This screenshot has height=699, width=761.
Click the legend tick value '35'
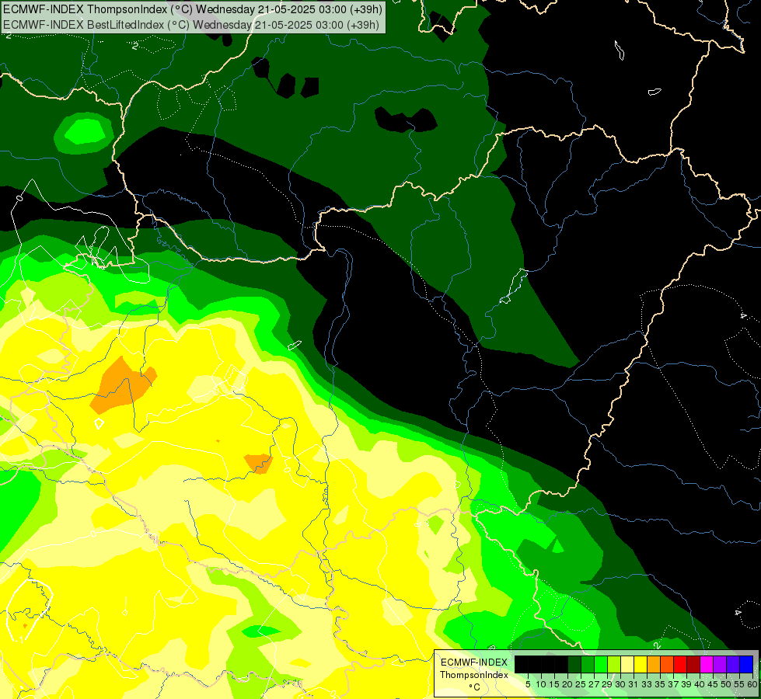(660, 684)
